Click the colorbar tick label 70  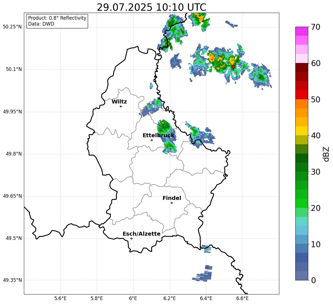[316, 27]
